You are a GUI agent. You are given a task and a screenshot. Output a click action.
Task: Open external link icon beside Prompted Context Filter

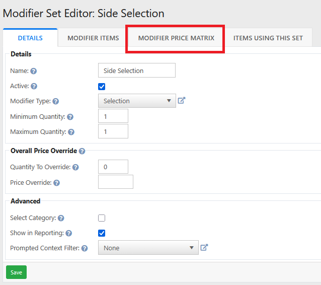click(x=204, y=247)
